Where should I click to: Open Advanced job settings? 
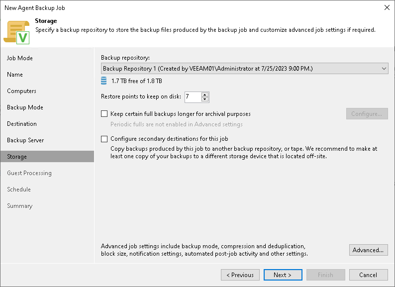click(368, 250)
